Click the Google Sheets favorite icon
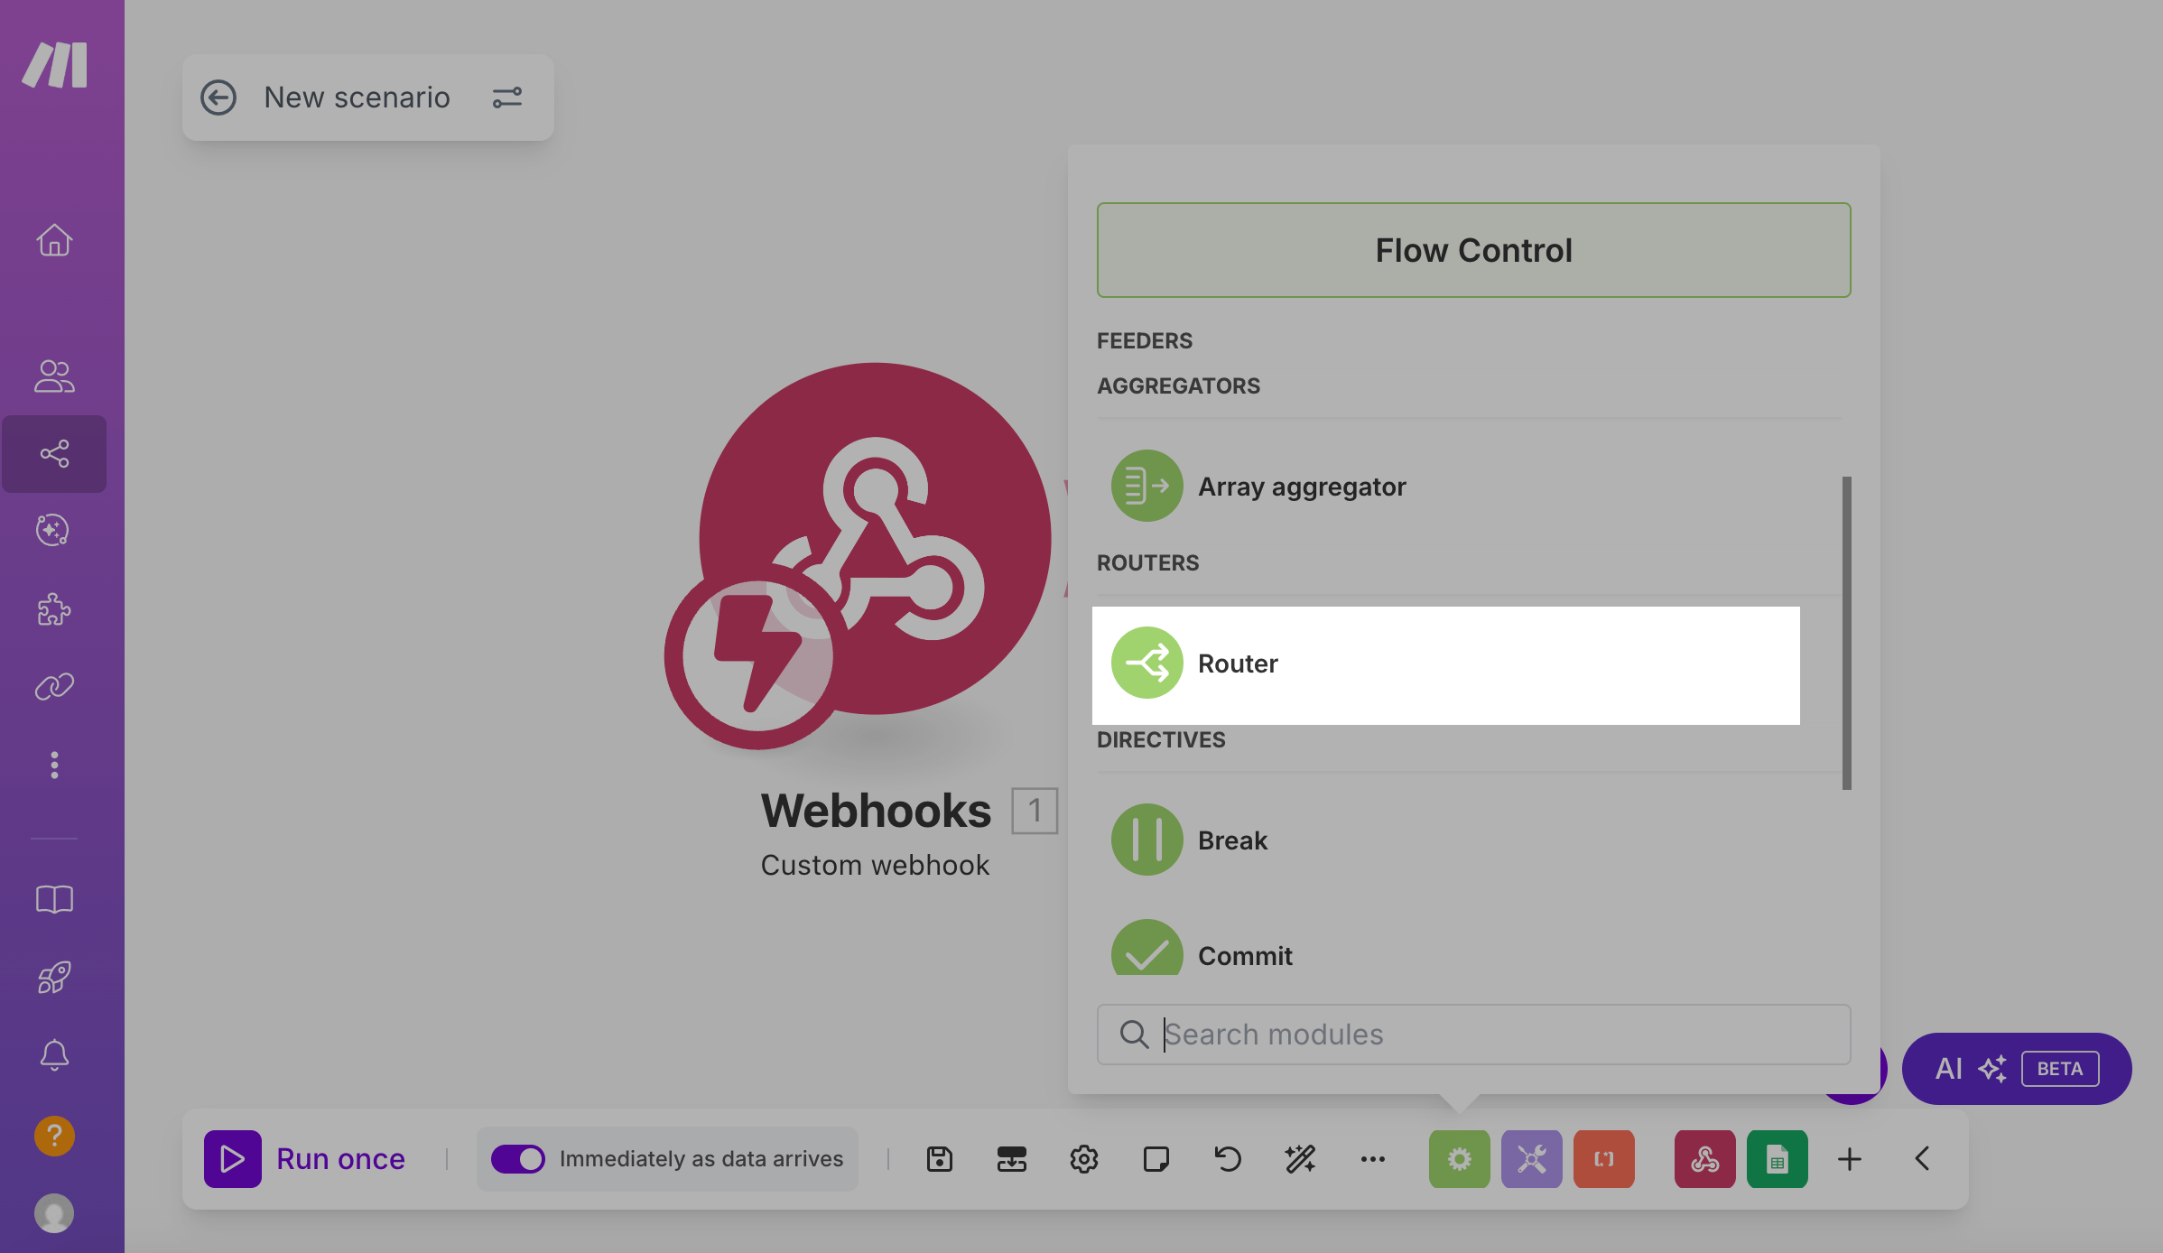 [1777, 1159]
